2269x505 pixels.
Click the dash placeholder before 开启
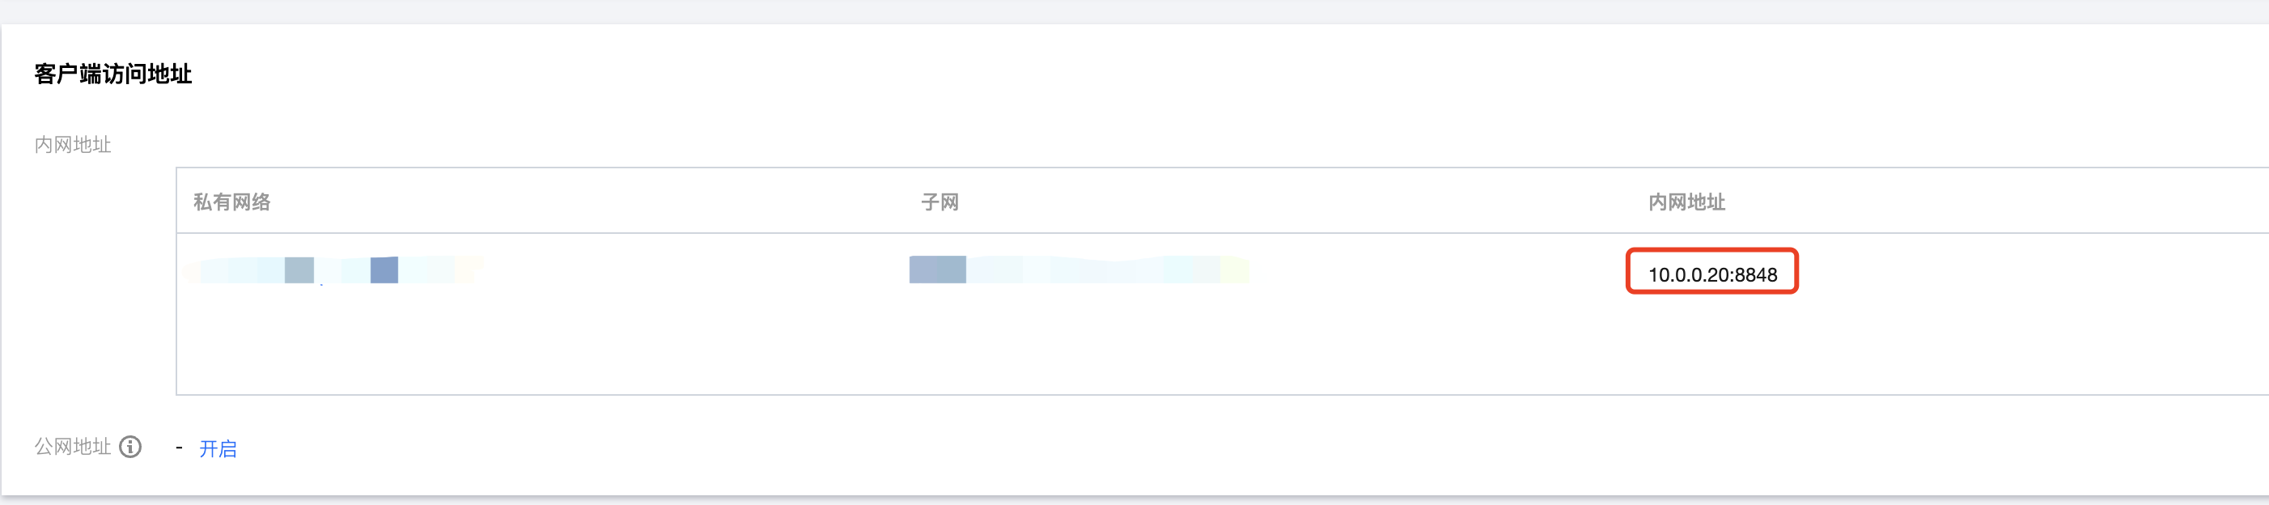coord(179,448)
